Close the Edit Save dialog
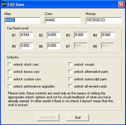Screen dimensions: 126x125 click(x=121, y=4)
